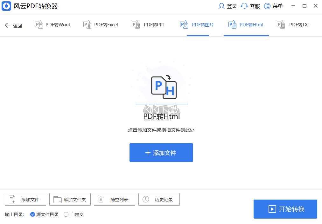Click the 登录 login person icon
322x224 pixels.
click(221, 6)
